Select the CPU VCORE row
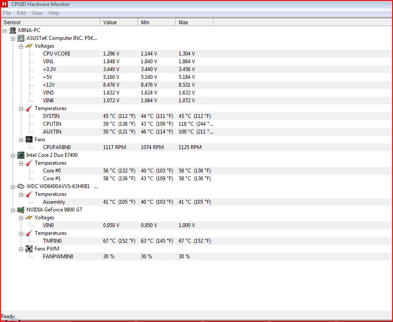The image size is (393, 322). (56, 54)
